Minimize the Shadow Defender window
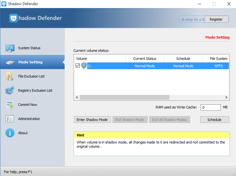The width and height of the screenshot is (236, 176). [x=200, y=4]
